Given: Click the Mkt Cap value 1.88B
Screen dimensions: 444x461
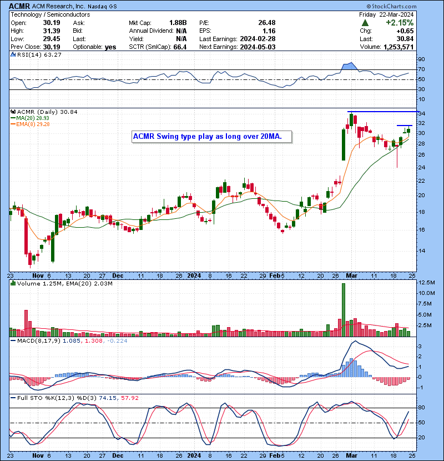Looking at the screenshot, I should point(178,23).
